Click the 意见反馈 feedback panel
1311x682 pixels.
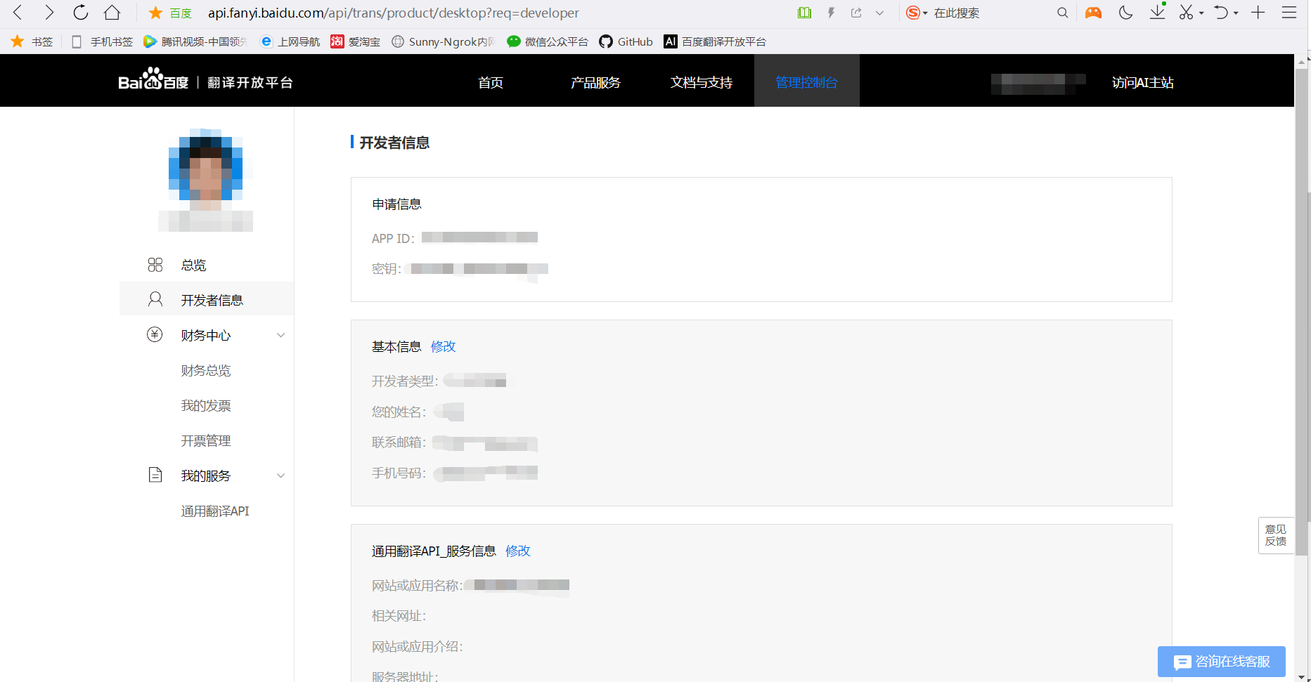click(1276, 535)
